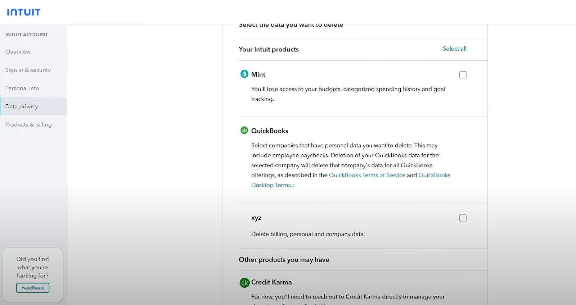Click the Select all link
This screenshot has width=576, height=305.
[x=455, y=49]
